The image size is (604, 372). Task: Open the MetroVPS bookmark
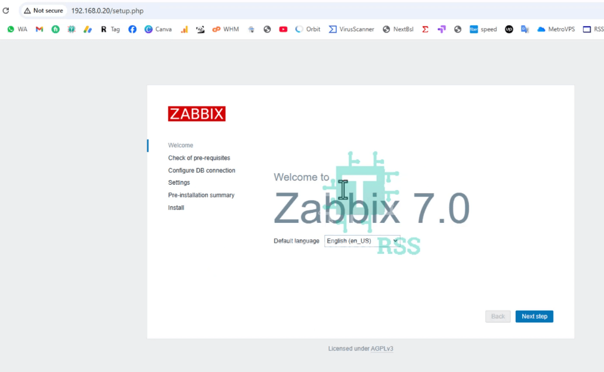(x=556, y=29)
